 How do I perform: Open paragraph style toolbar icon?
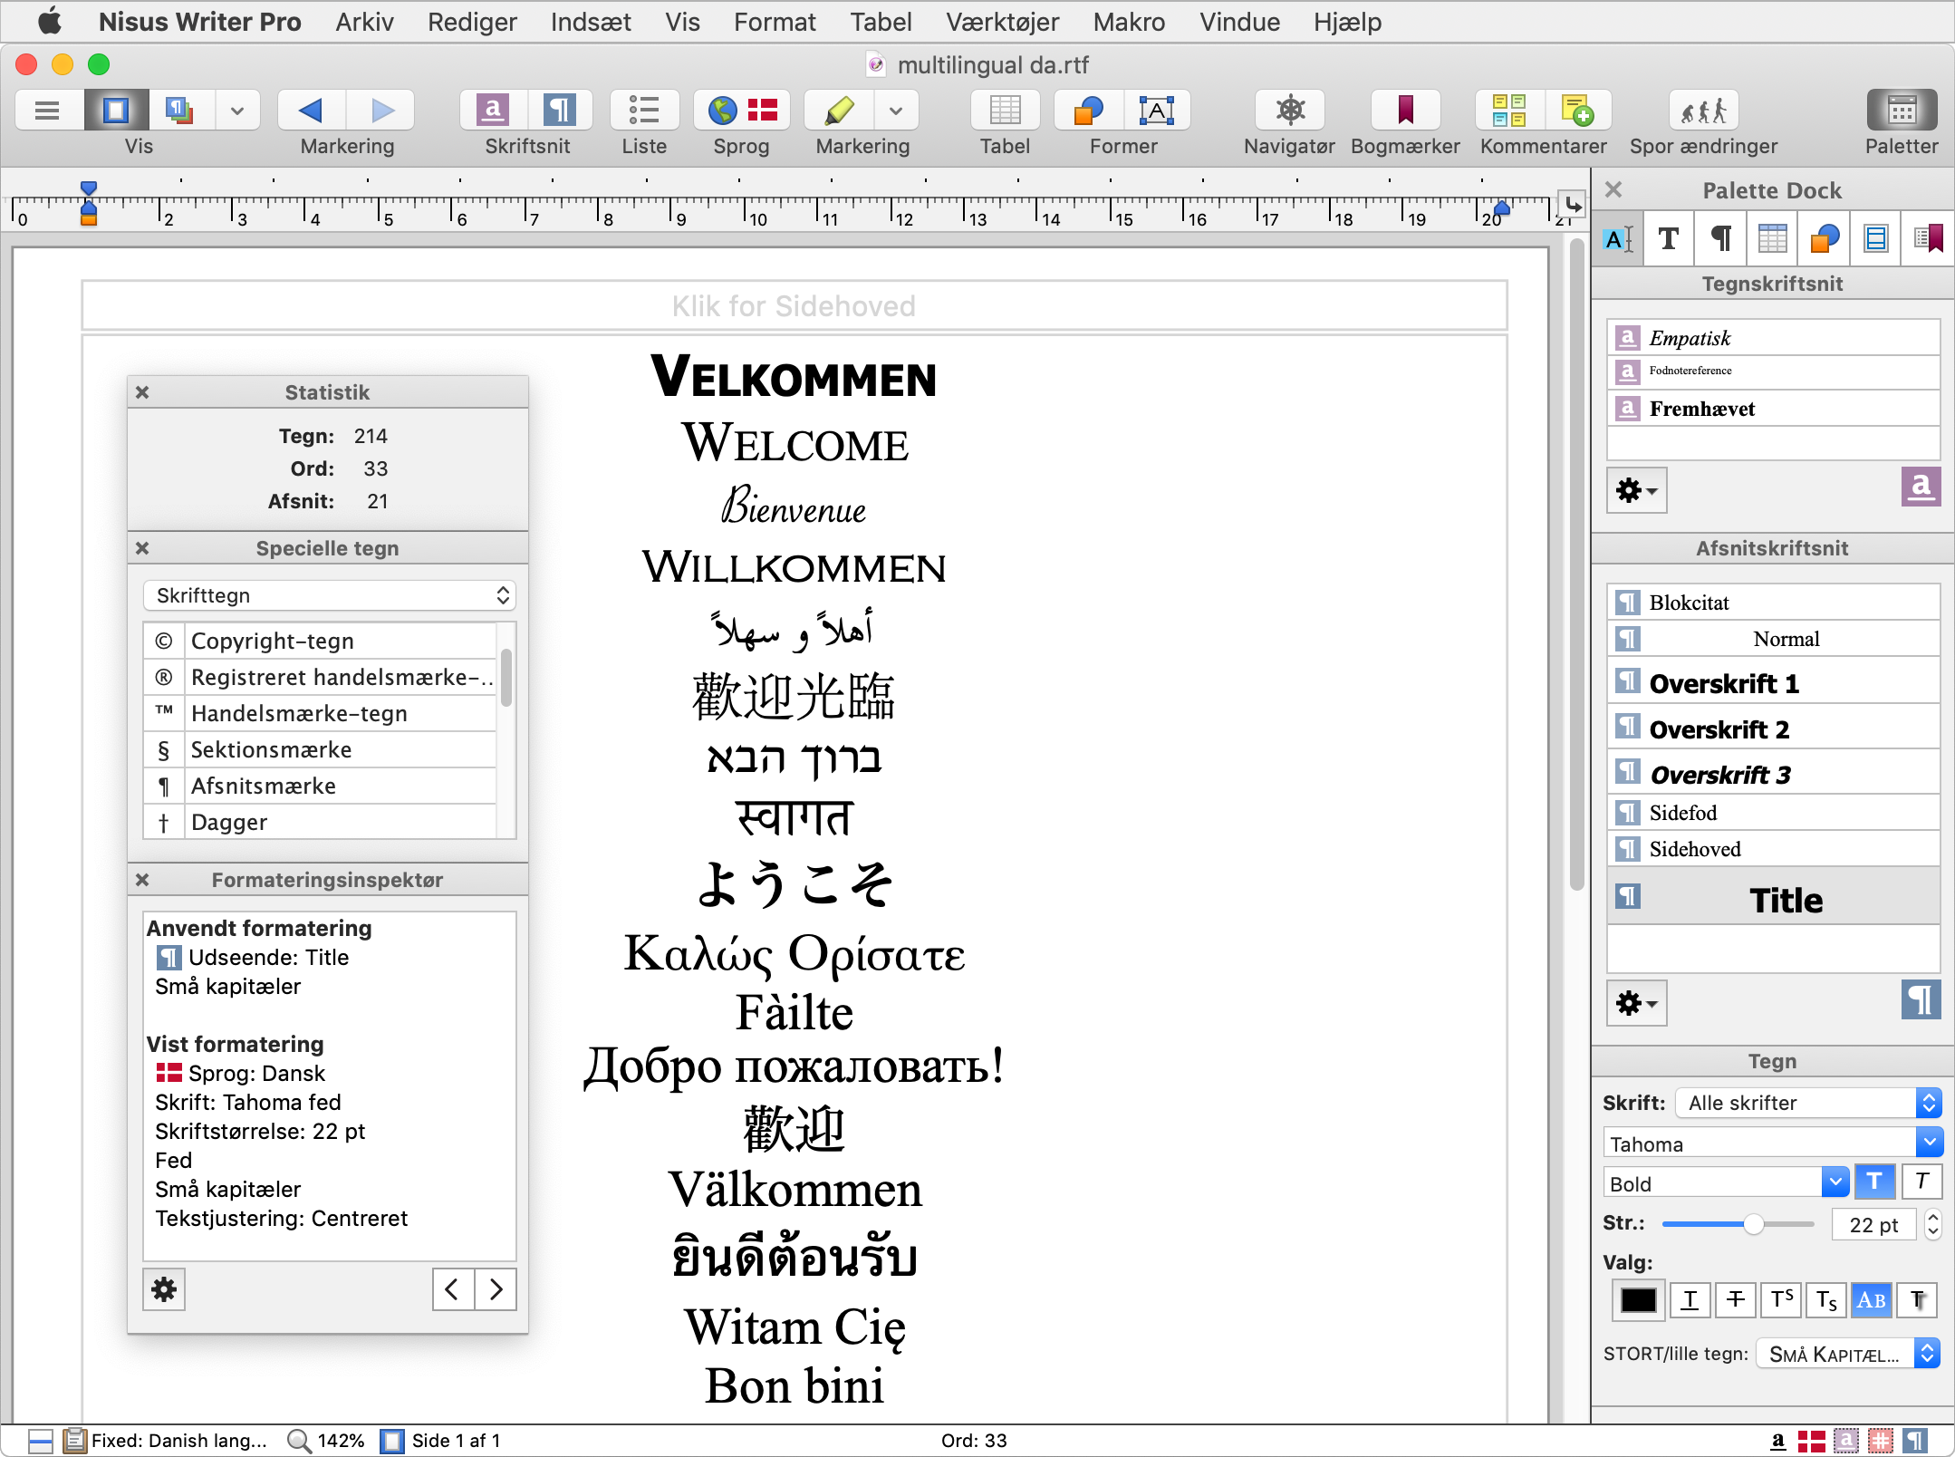tap(561, 111)
